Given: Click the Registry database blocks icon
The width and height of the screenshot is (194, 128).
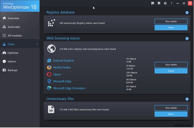Looking at the screenshot, I should 52,23.
